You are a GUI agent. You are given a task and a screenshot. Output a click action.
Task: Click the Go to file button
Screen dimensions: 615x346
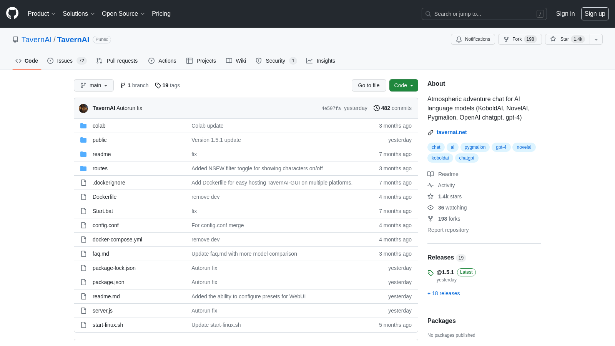pyautogui.click(x=369, y=85)
